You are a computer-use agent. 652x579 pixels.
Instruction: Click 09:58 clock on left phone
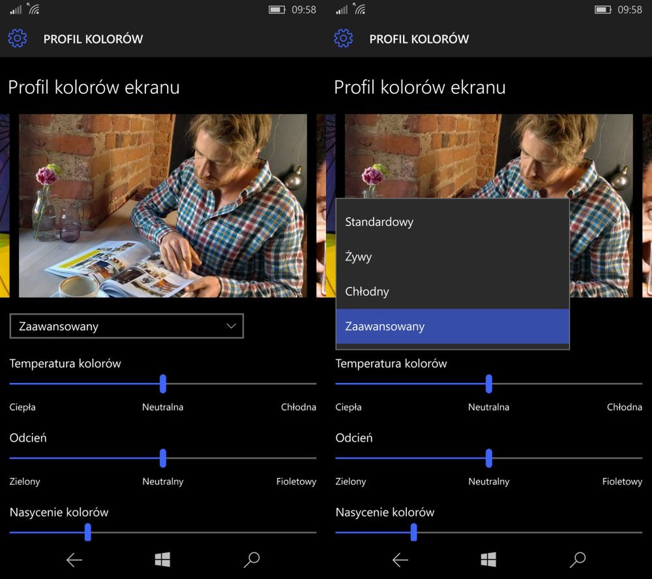click(304, 10)
